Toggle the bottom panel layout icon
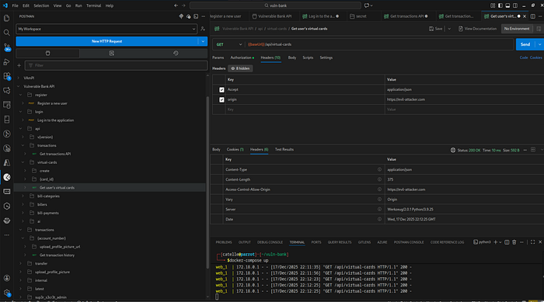544x302 pixels. (507, 5)
